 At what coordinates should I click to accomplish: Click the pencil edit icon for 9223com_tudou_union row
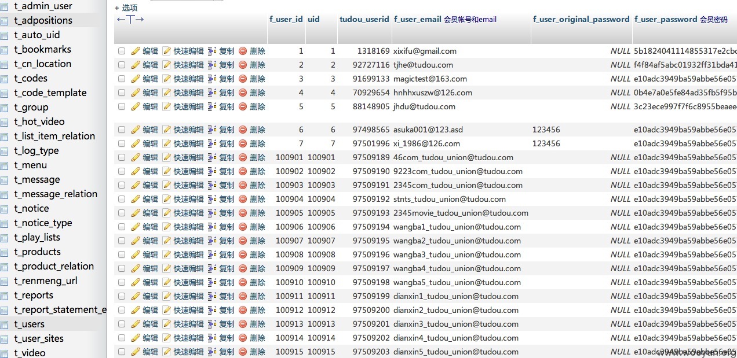coord(136,171)
